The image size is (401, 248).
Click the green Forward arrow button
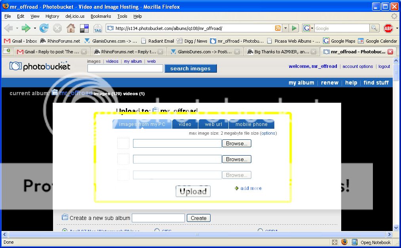tap(26, 28)
